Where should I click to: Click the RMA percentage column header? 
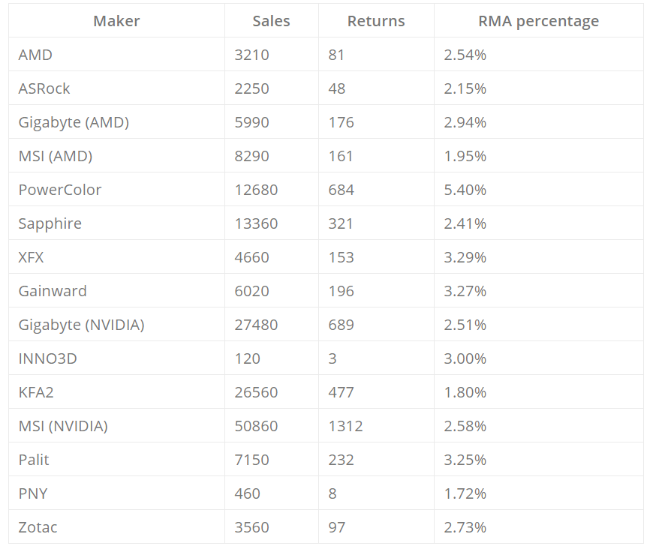(x=538, y=21)
